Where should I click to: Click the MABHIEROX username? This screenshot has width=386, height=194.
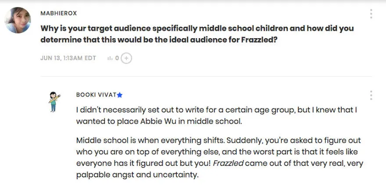coord(59,13)
